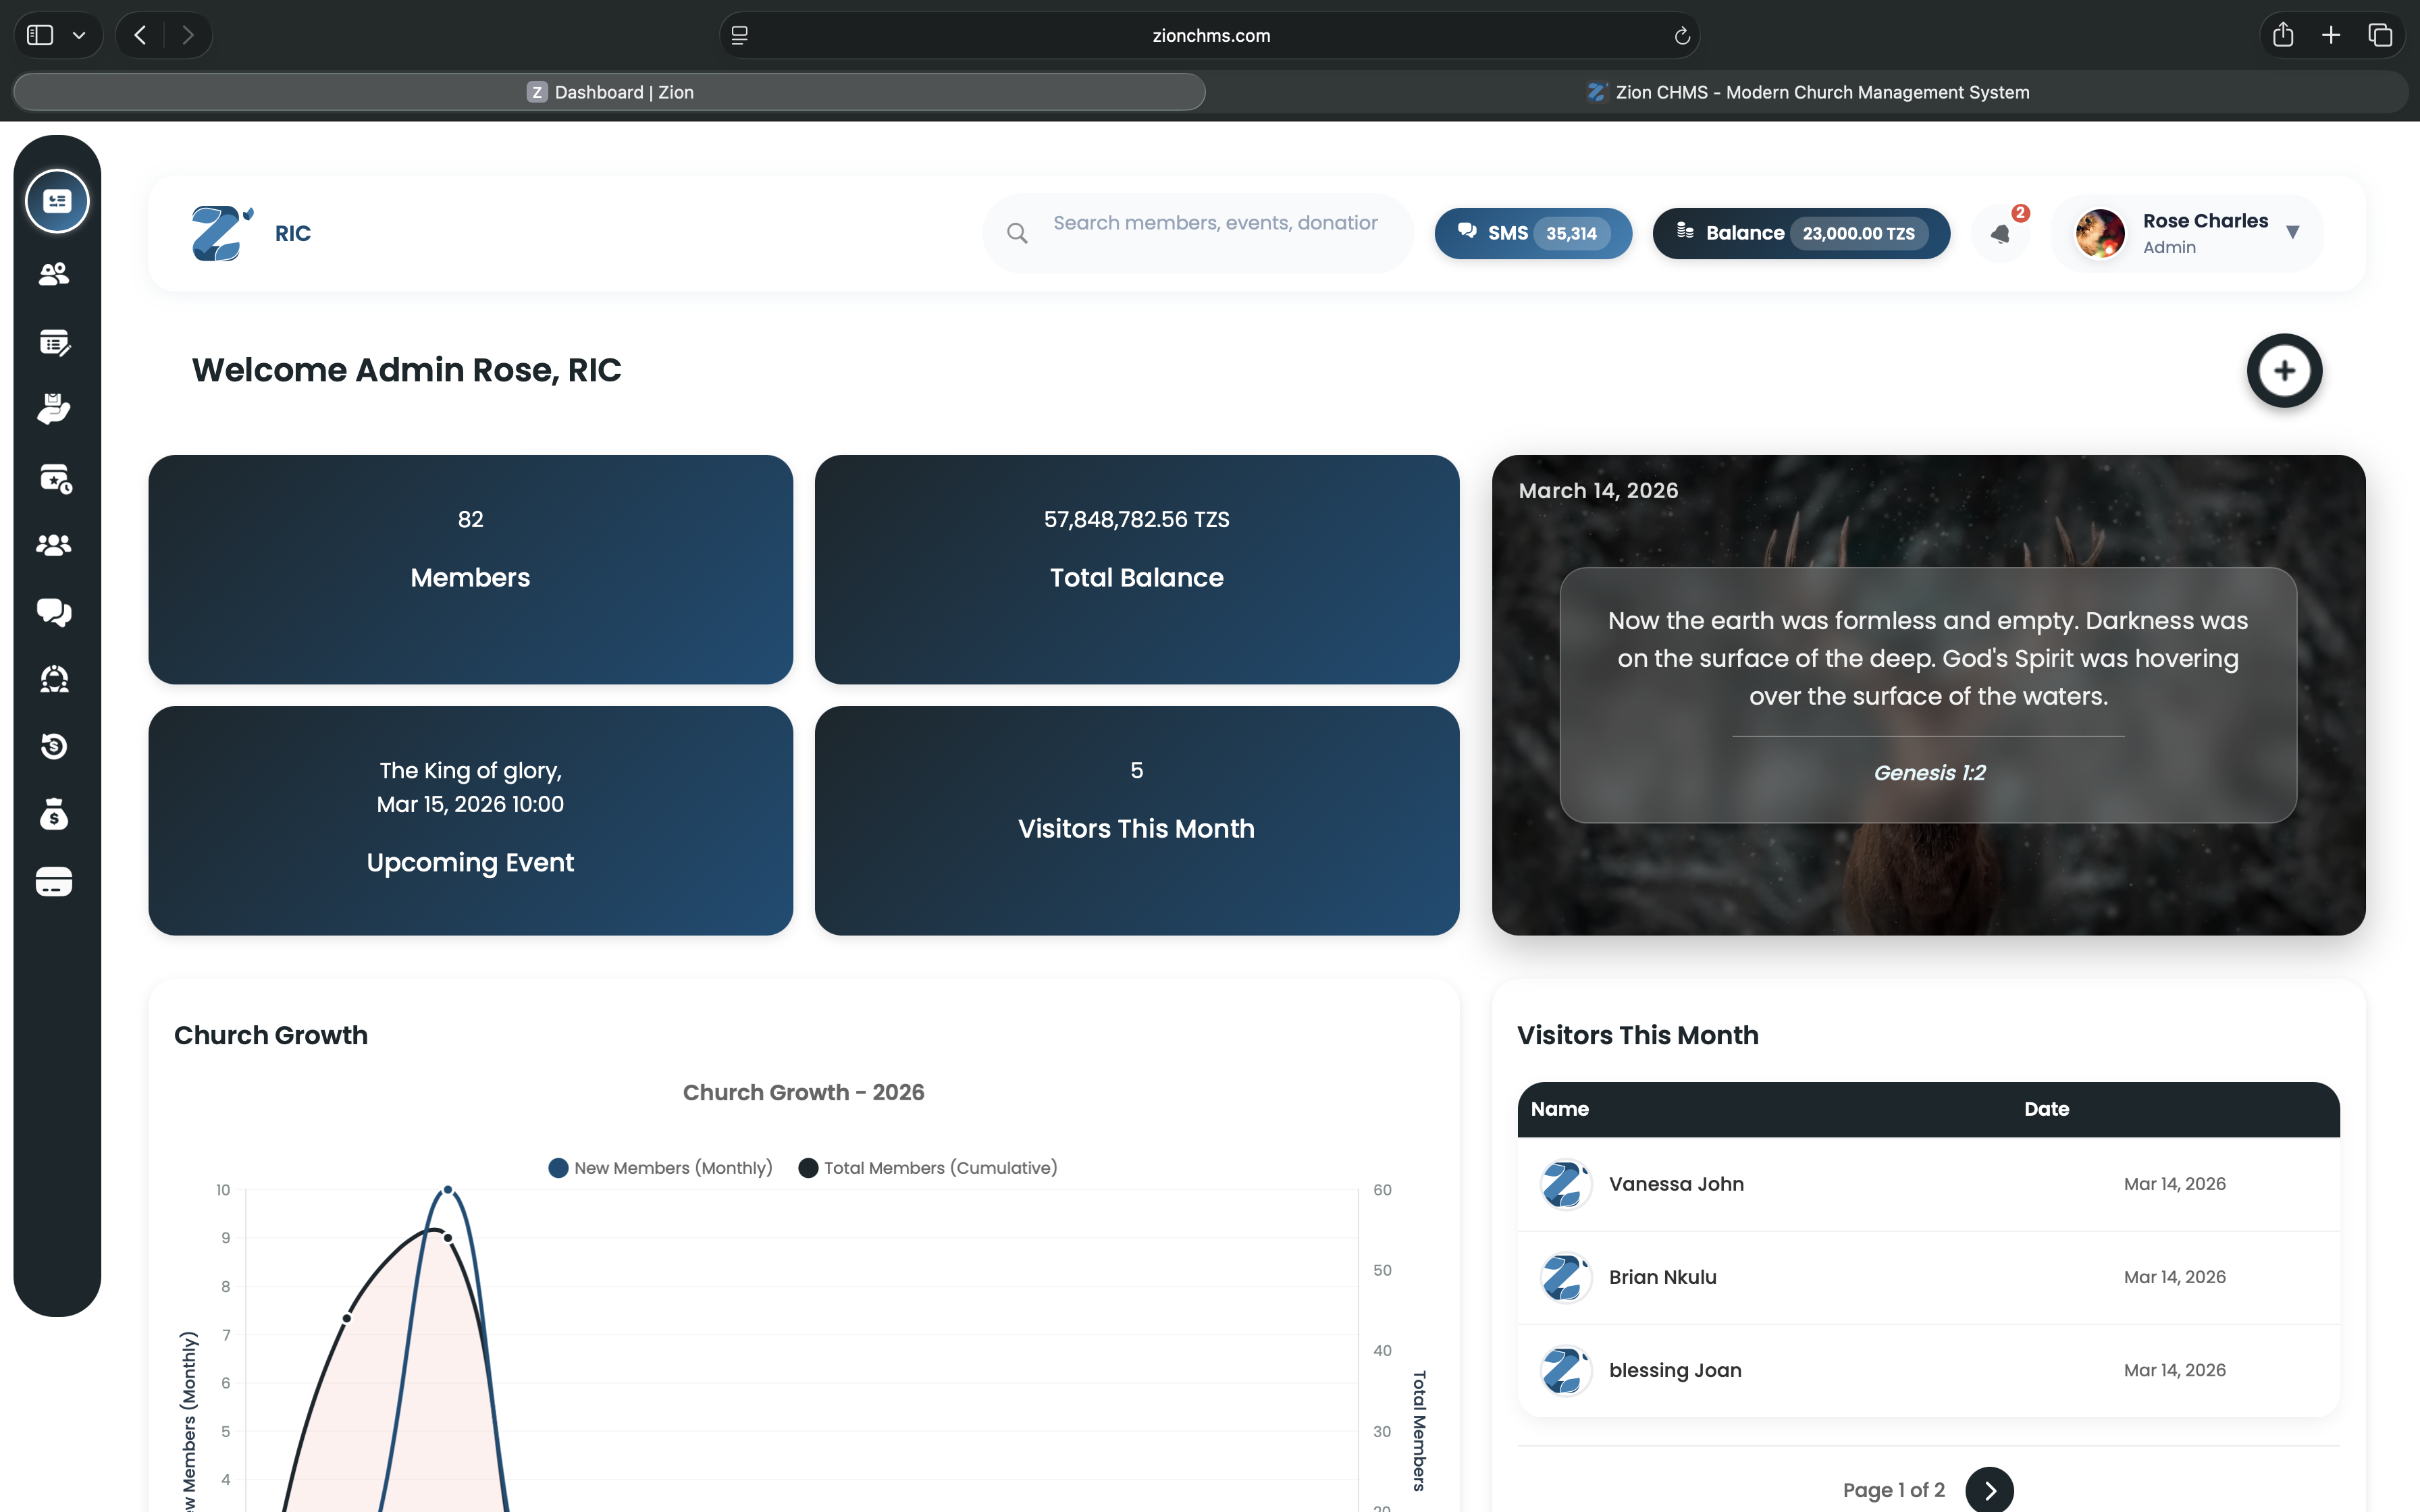Select the Members icon in the sidebar
Screen dimensions: 2420x1512
55,274
